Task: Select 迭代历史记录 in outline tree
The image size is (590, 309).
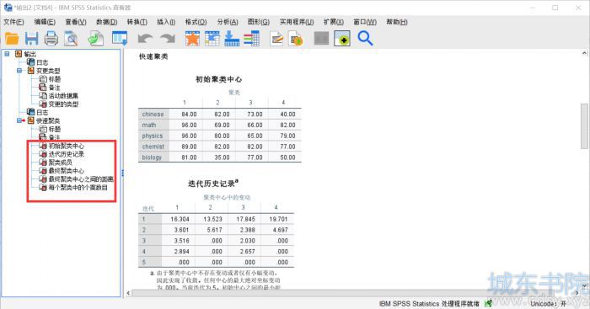Action: [x=67, y=154]
